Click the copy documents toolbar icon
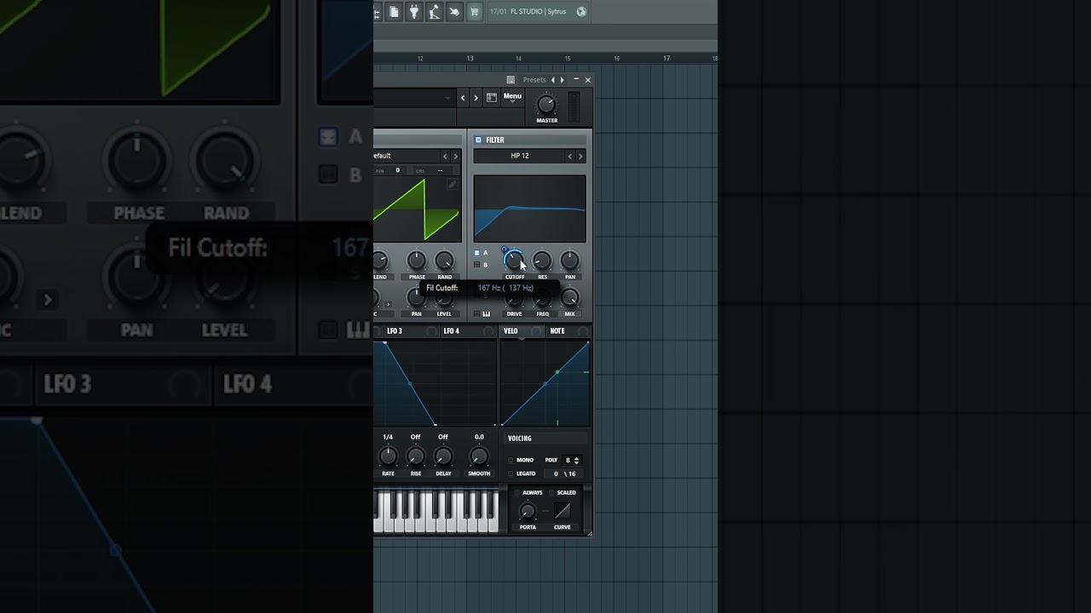Screen dimensions: 1091x613 click(x=394, y=11)
